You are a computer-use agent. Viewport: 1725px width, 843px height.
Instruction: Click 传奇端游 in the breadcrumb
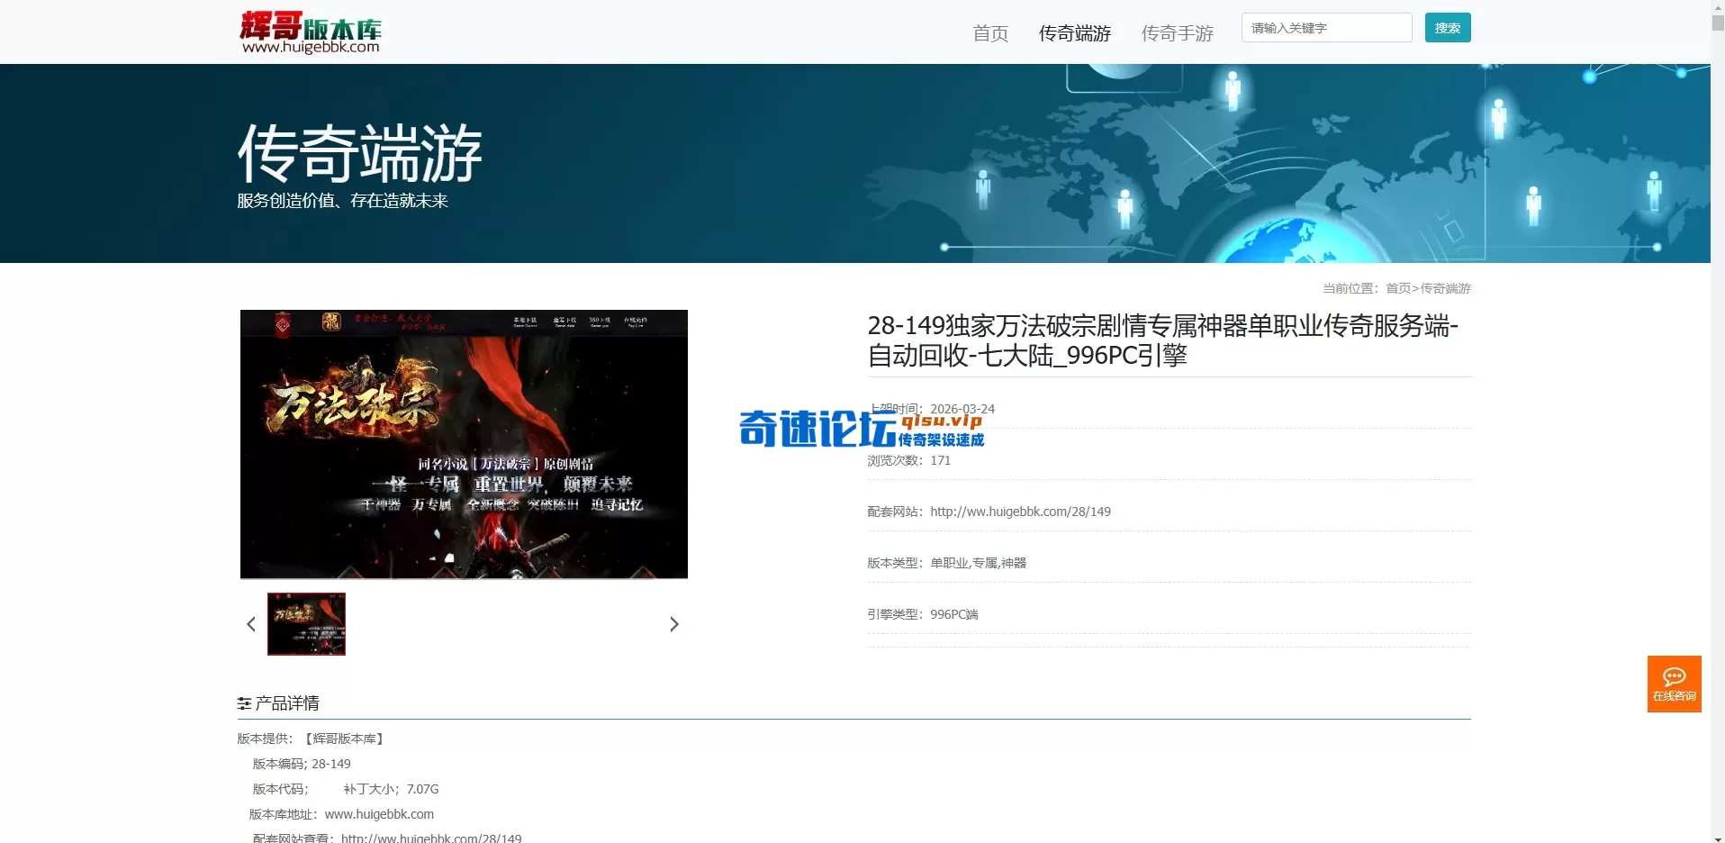[1445, 288]
